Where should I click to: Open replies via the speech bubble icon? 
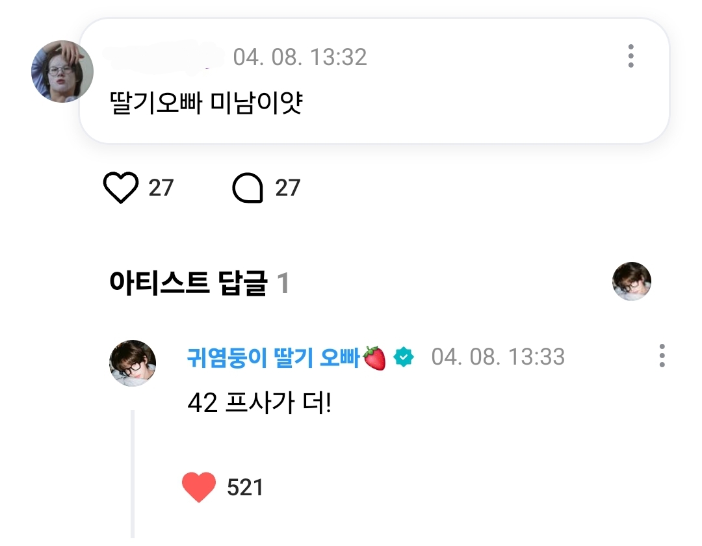248,187
